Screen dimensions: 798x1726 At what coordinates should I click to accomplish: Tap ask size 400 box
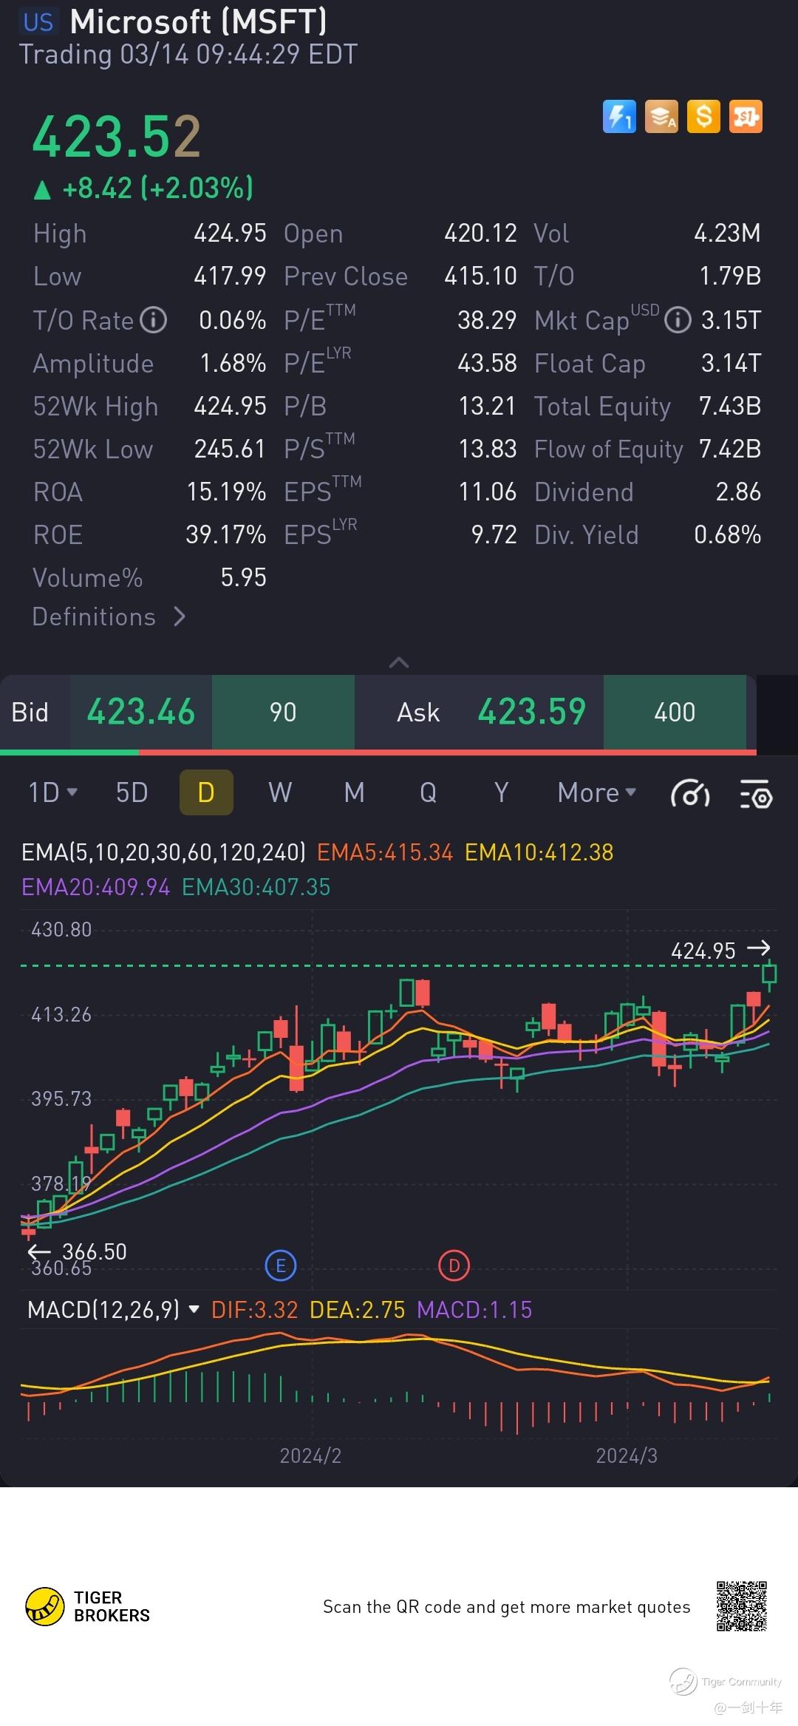tap(675, 713)
